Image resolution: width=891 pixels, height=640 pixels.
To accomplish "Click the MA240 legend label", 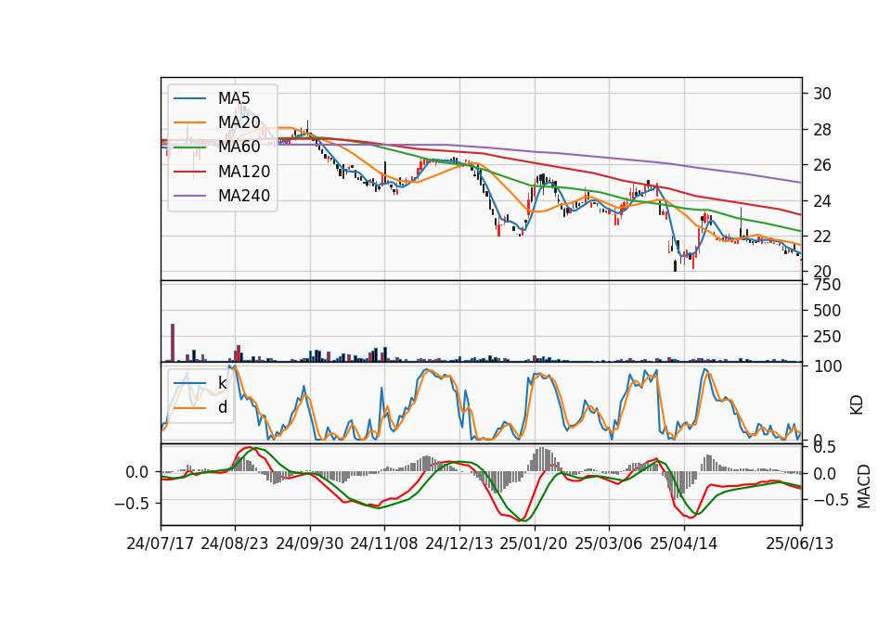I will 244,196.
